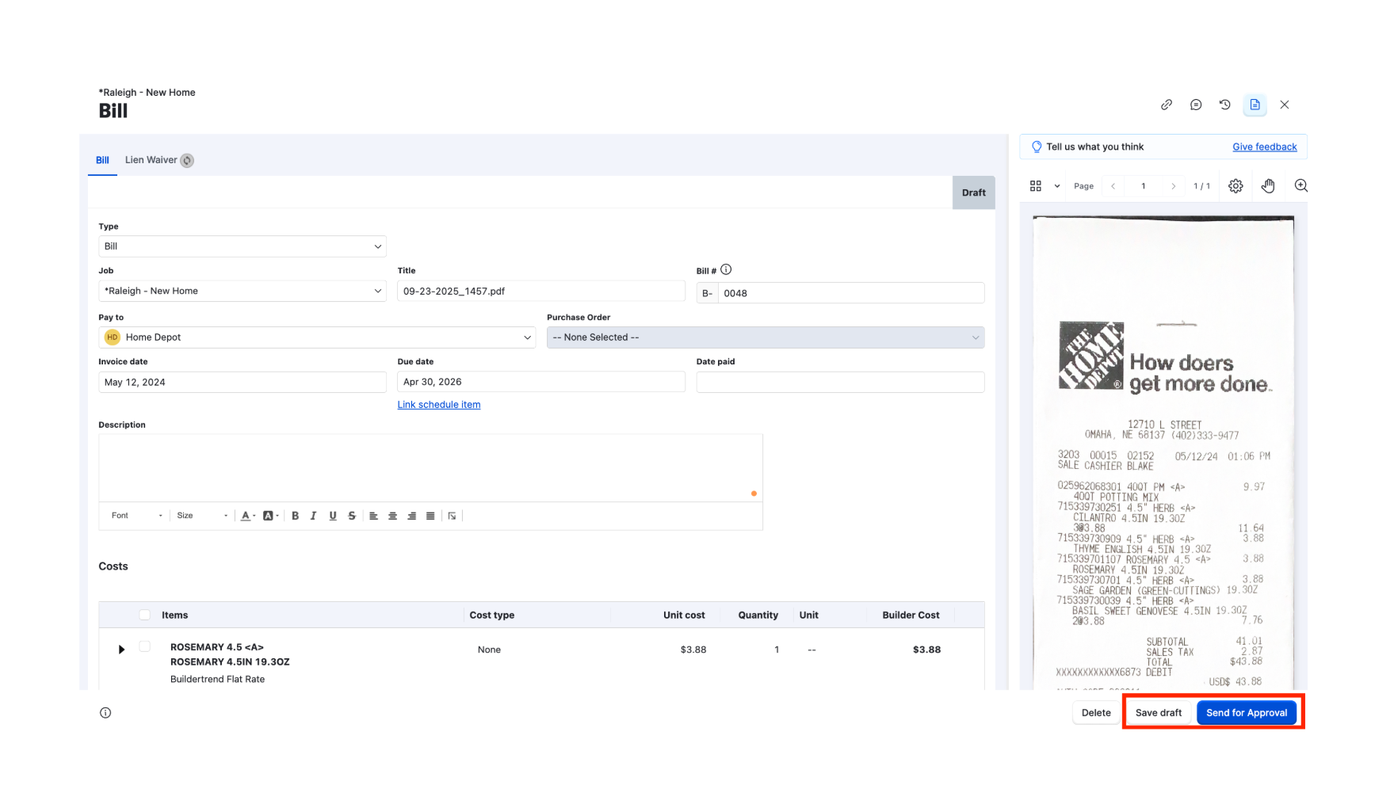Align description text right
The height and width of the screenshot is (808, 1394).
coord(411,516)
